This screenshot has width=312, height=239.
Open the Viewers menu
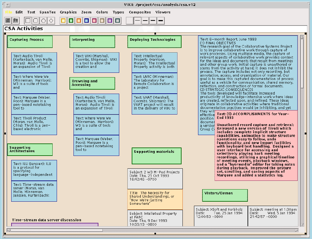[x=163, y=12]
